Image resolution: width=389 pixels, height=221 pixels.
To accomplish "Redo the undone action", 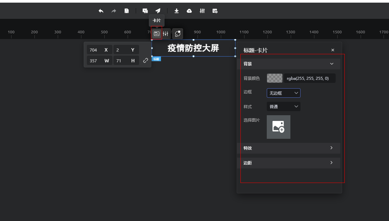I will (x=113, y=11).
